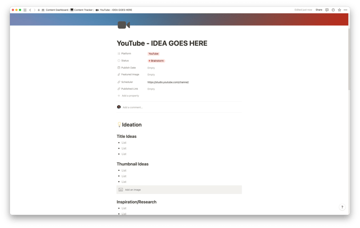Open the YouTube platform tag selector
The image size is (360, 228).
pos(153,54)
